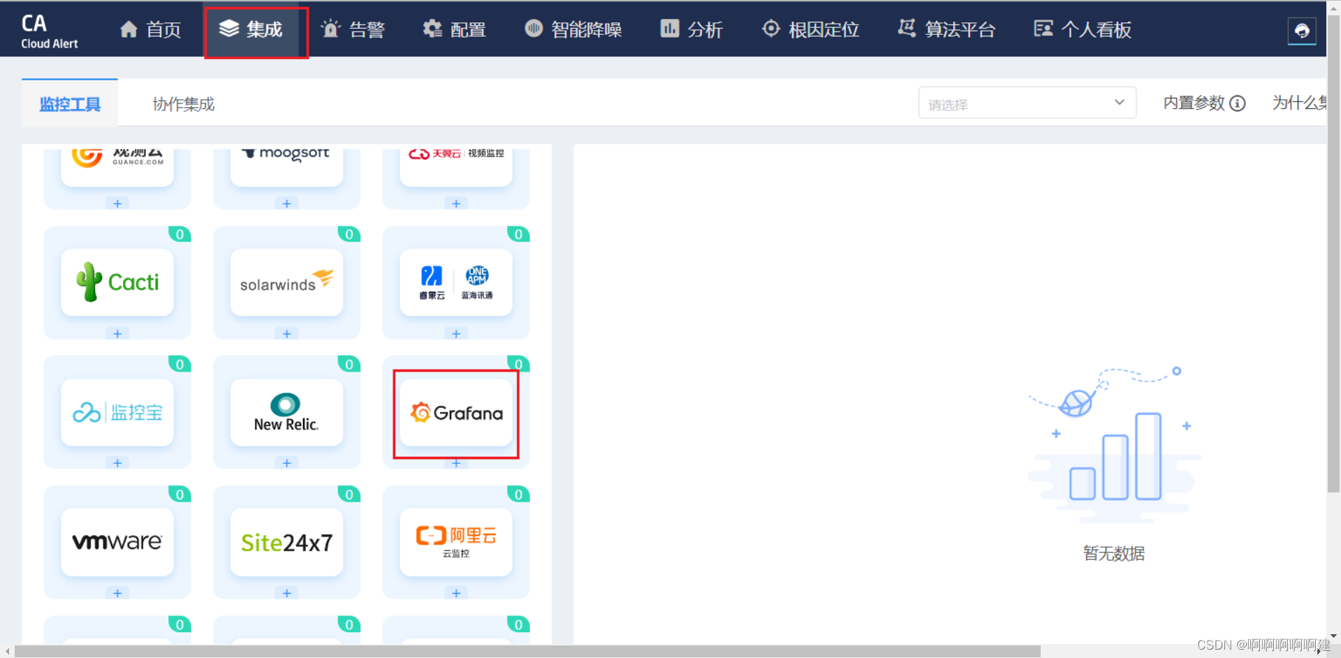Add a moogsoft integration with plus button
1341x658 pixels.
pos(286,203)
